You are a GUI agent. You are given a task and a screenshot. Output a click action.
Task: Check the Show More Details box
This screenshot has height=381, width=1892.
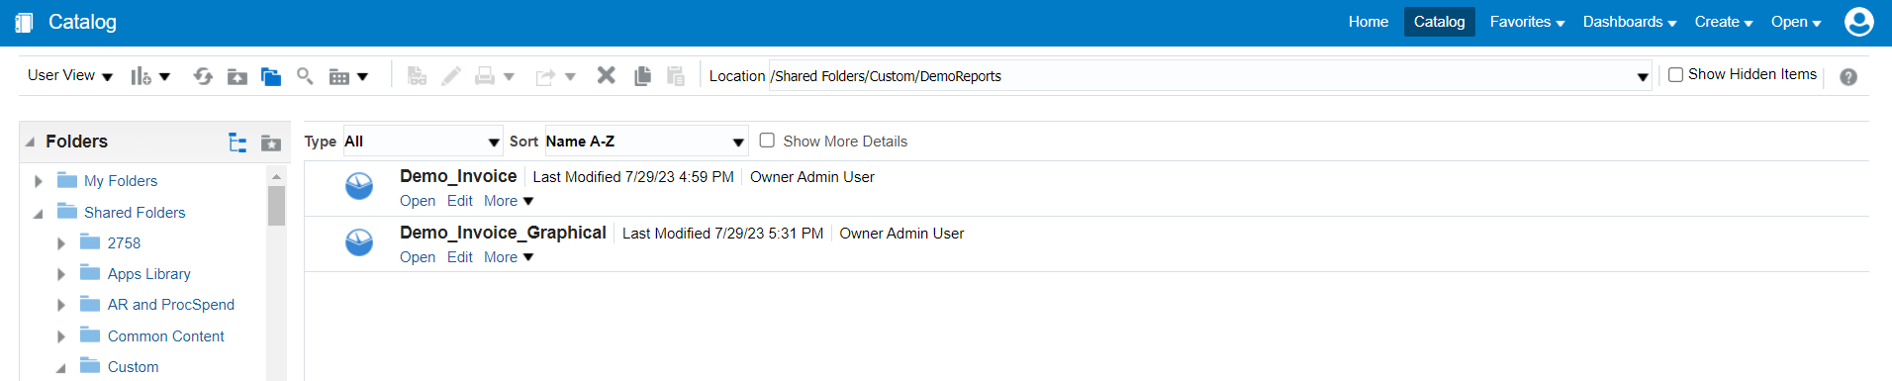pyautogui.click(x=767, y=141)
